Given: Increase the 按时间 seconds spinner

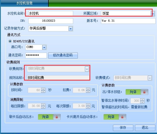Looking at the screenshot, I should (x=43, y=89).
